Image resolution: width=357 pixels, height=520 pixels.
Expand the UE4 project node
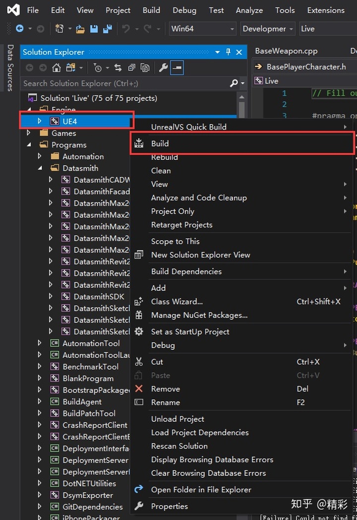[40, 121]
